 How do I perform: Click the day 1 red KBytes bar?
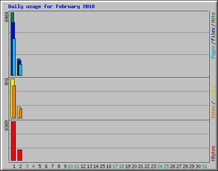[x=13, y=141]
